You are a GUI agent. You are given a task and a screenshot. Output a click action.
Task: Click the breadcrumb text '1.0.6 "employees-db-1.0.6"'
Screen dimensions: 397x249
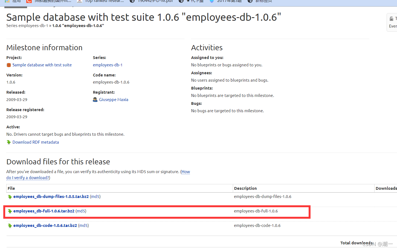(x=78, y=26)
